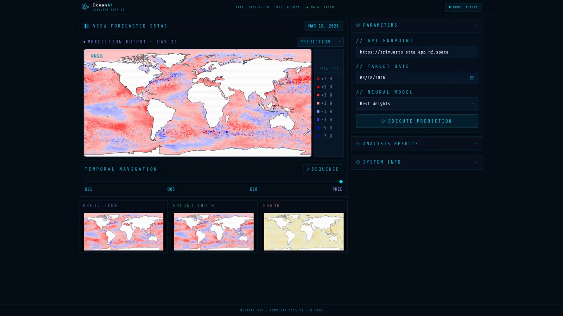Open the Prediction thumbnail map
Image resolution: width=563 pixels, height=316 pixels.
click(x=124, y=232)
